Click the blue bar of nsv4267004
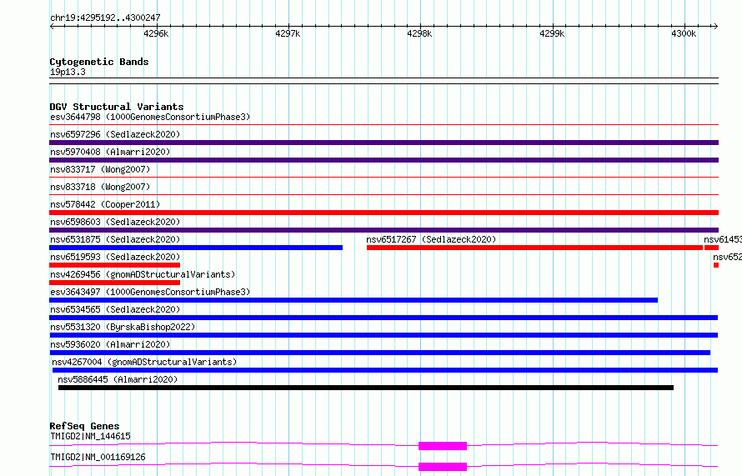 [385, 370]
